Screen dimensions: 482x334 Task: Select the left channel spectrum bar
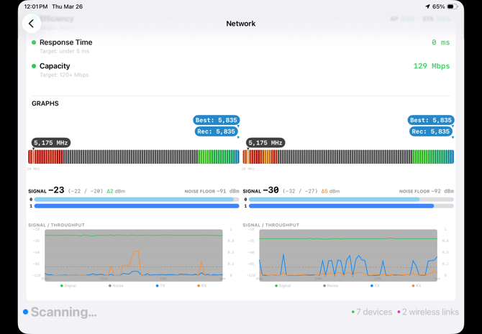[133, 157]
